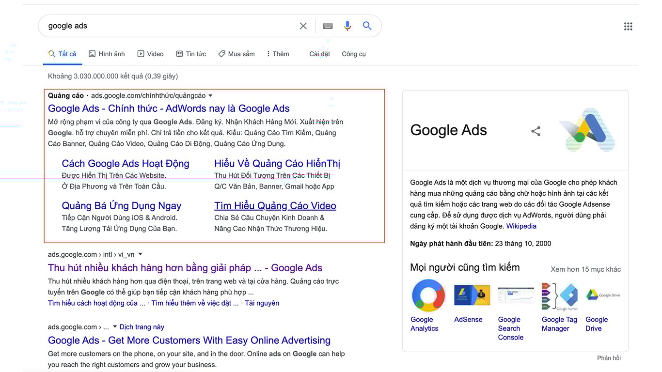The height and width of the screenshot is (372, 662).
Task: Open the Google Analytics result icon
Action: click(428, 295)
